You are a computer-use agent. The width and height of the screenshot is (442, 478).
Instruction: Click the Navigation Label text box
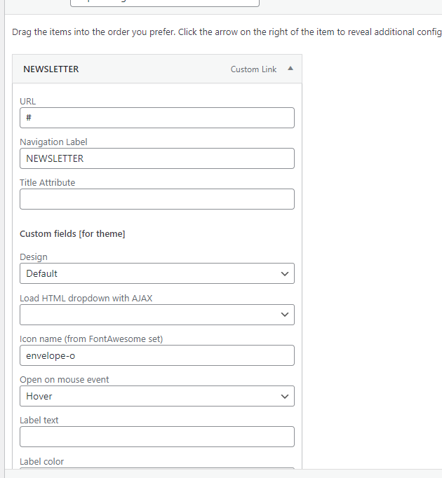(156, 158)
